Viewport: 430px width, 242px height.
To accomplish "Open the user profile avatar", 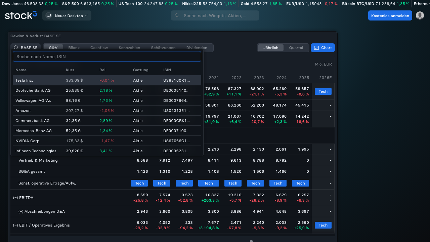I will (x=420, y=15).
